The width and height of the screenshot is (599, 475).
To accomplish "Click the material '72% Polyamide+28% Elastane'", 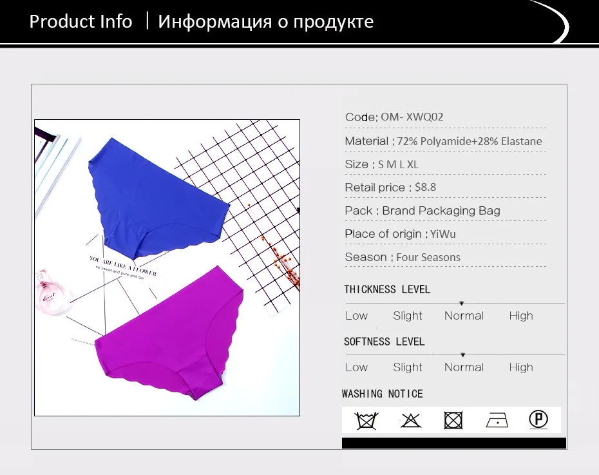I will click(469, 141).
